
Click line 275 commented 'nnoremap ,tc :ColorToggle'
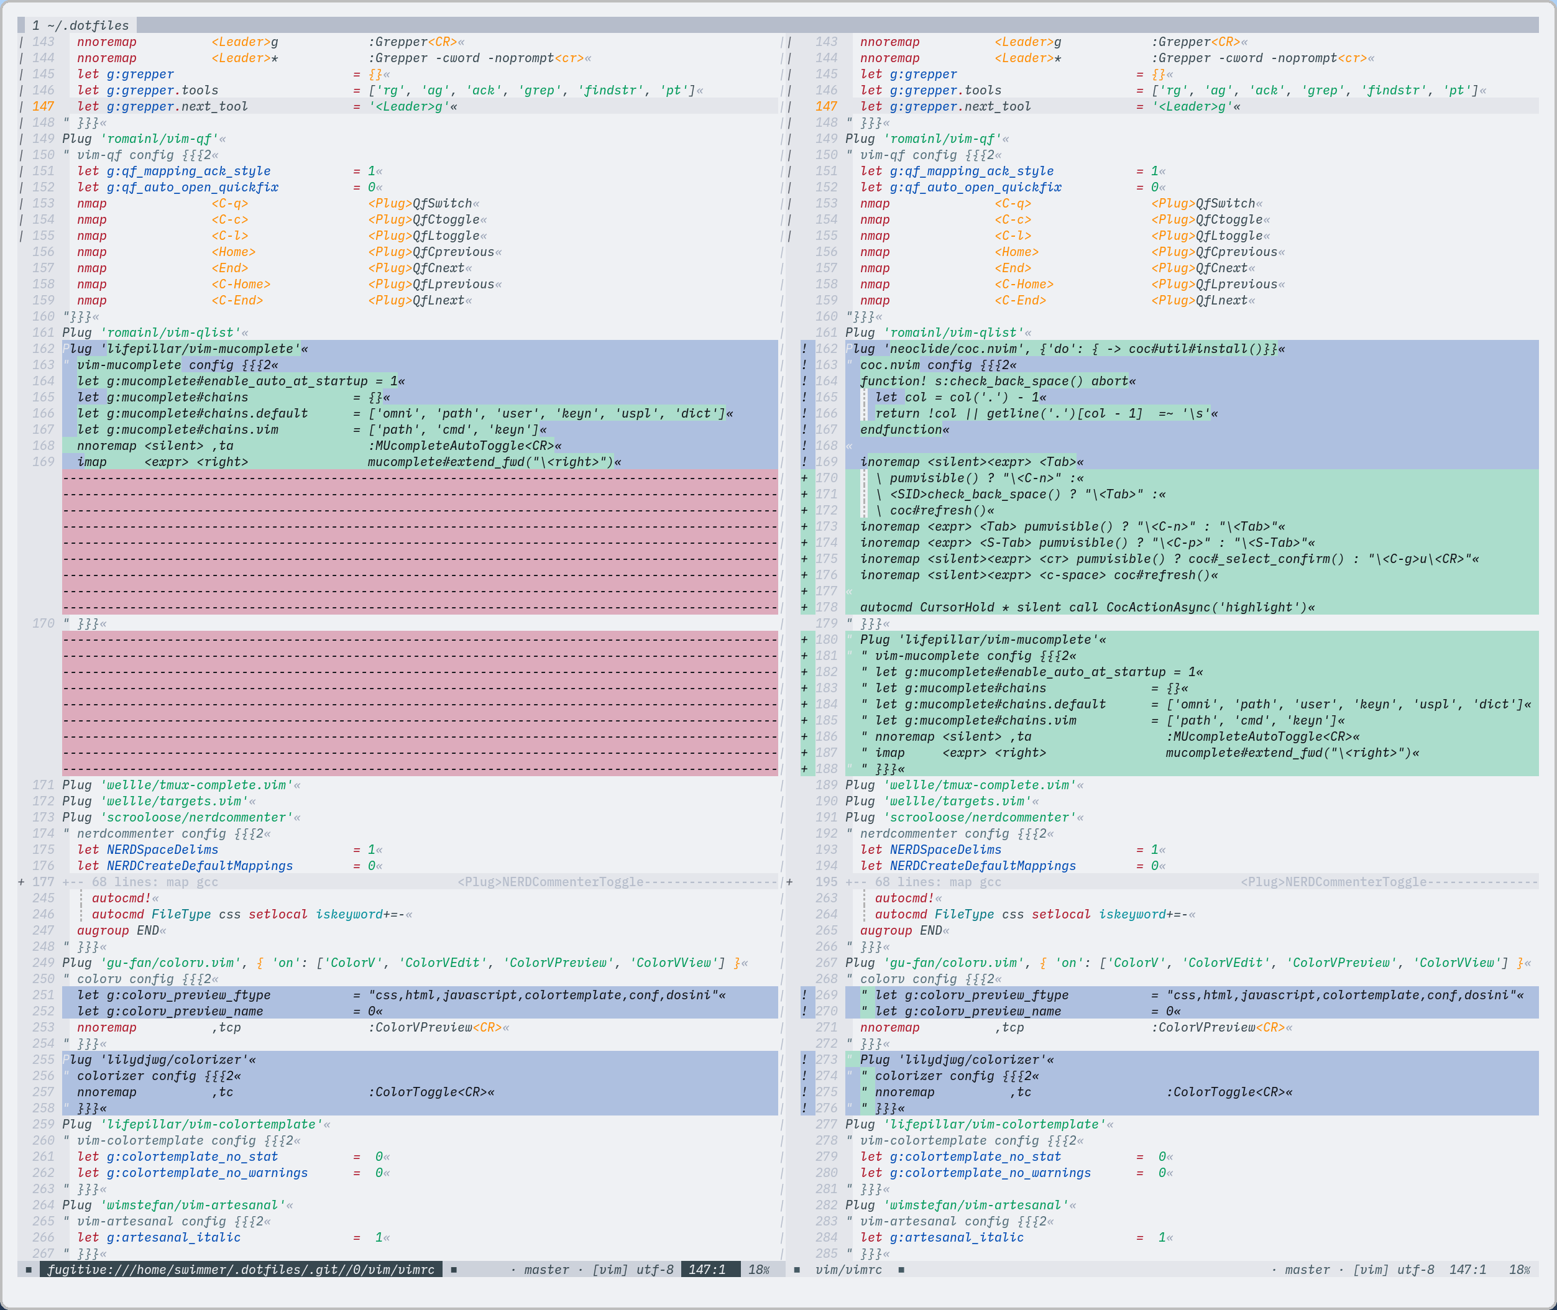(x=1192, y=1092)
